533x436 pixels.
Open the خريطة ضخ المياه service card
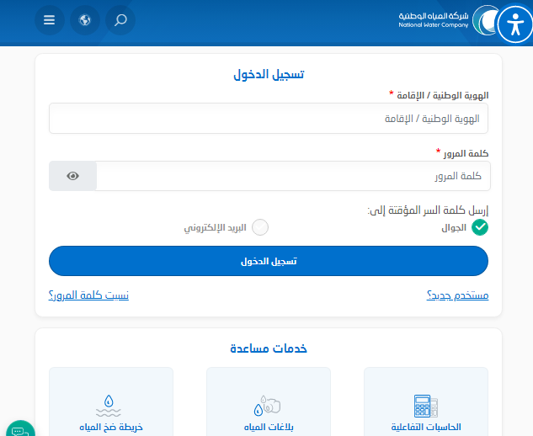[110, 404]
